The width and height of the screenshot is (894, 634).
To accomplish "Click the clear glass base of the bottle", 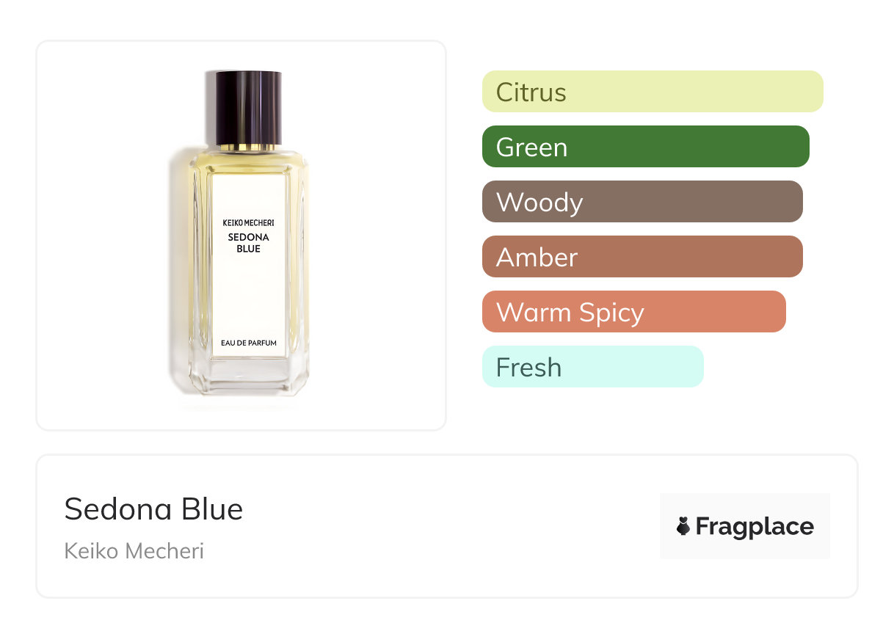I will [247, 378].
